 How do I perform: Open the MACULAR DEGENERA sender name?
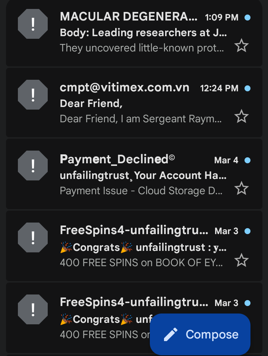(x=128, y=16)
